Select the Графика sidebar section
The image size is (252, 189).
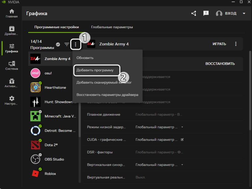pos(12,48)
